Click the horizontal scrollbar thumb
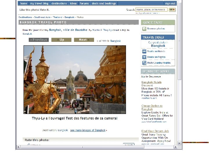This screenshot has width=209, height=157. pyautogui.click(x=82, y=147)
